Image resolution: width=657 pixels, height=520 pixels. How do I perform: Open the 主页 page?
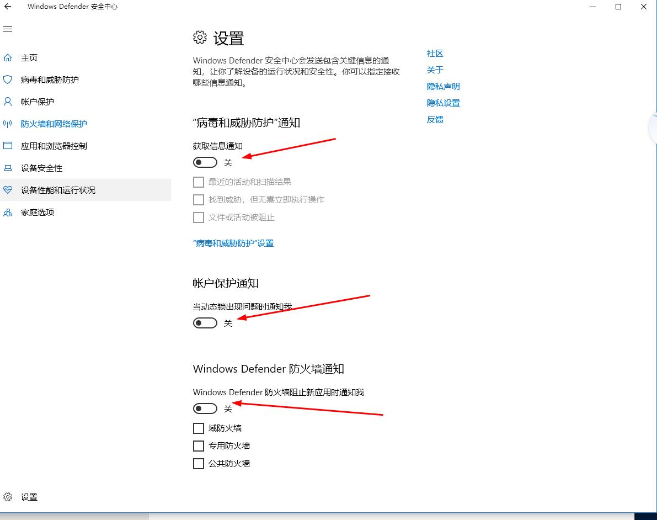(29, 58)
